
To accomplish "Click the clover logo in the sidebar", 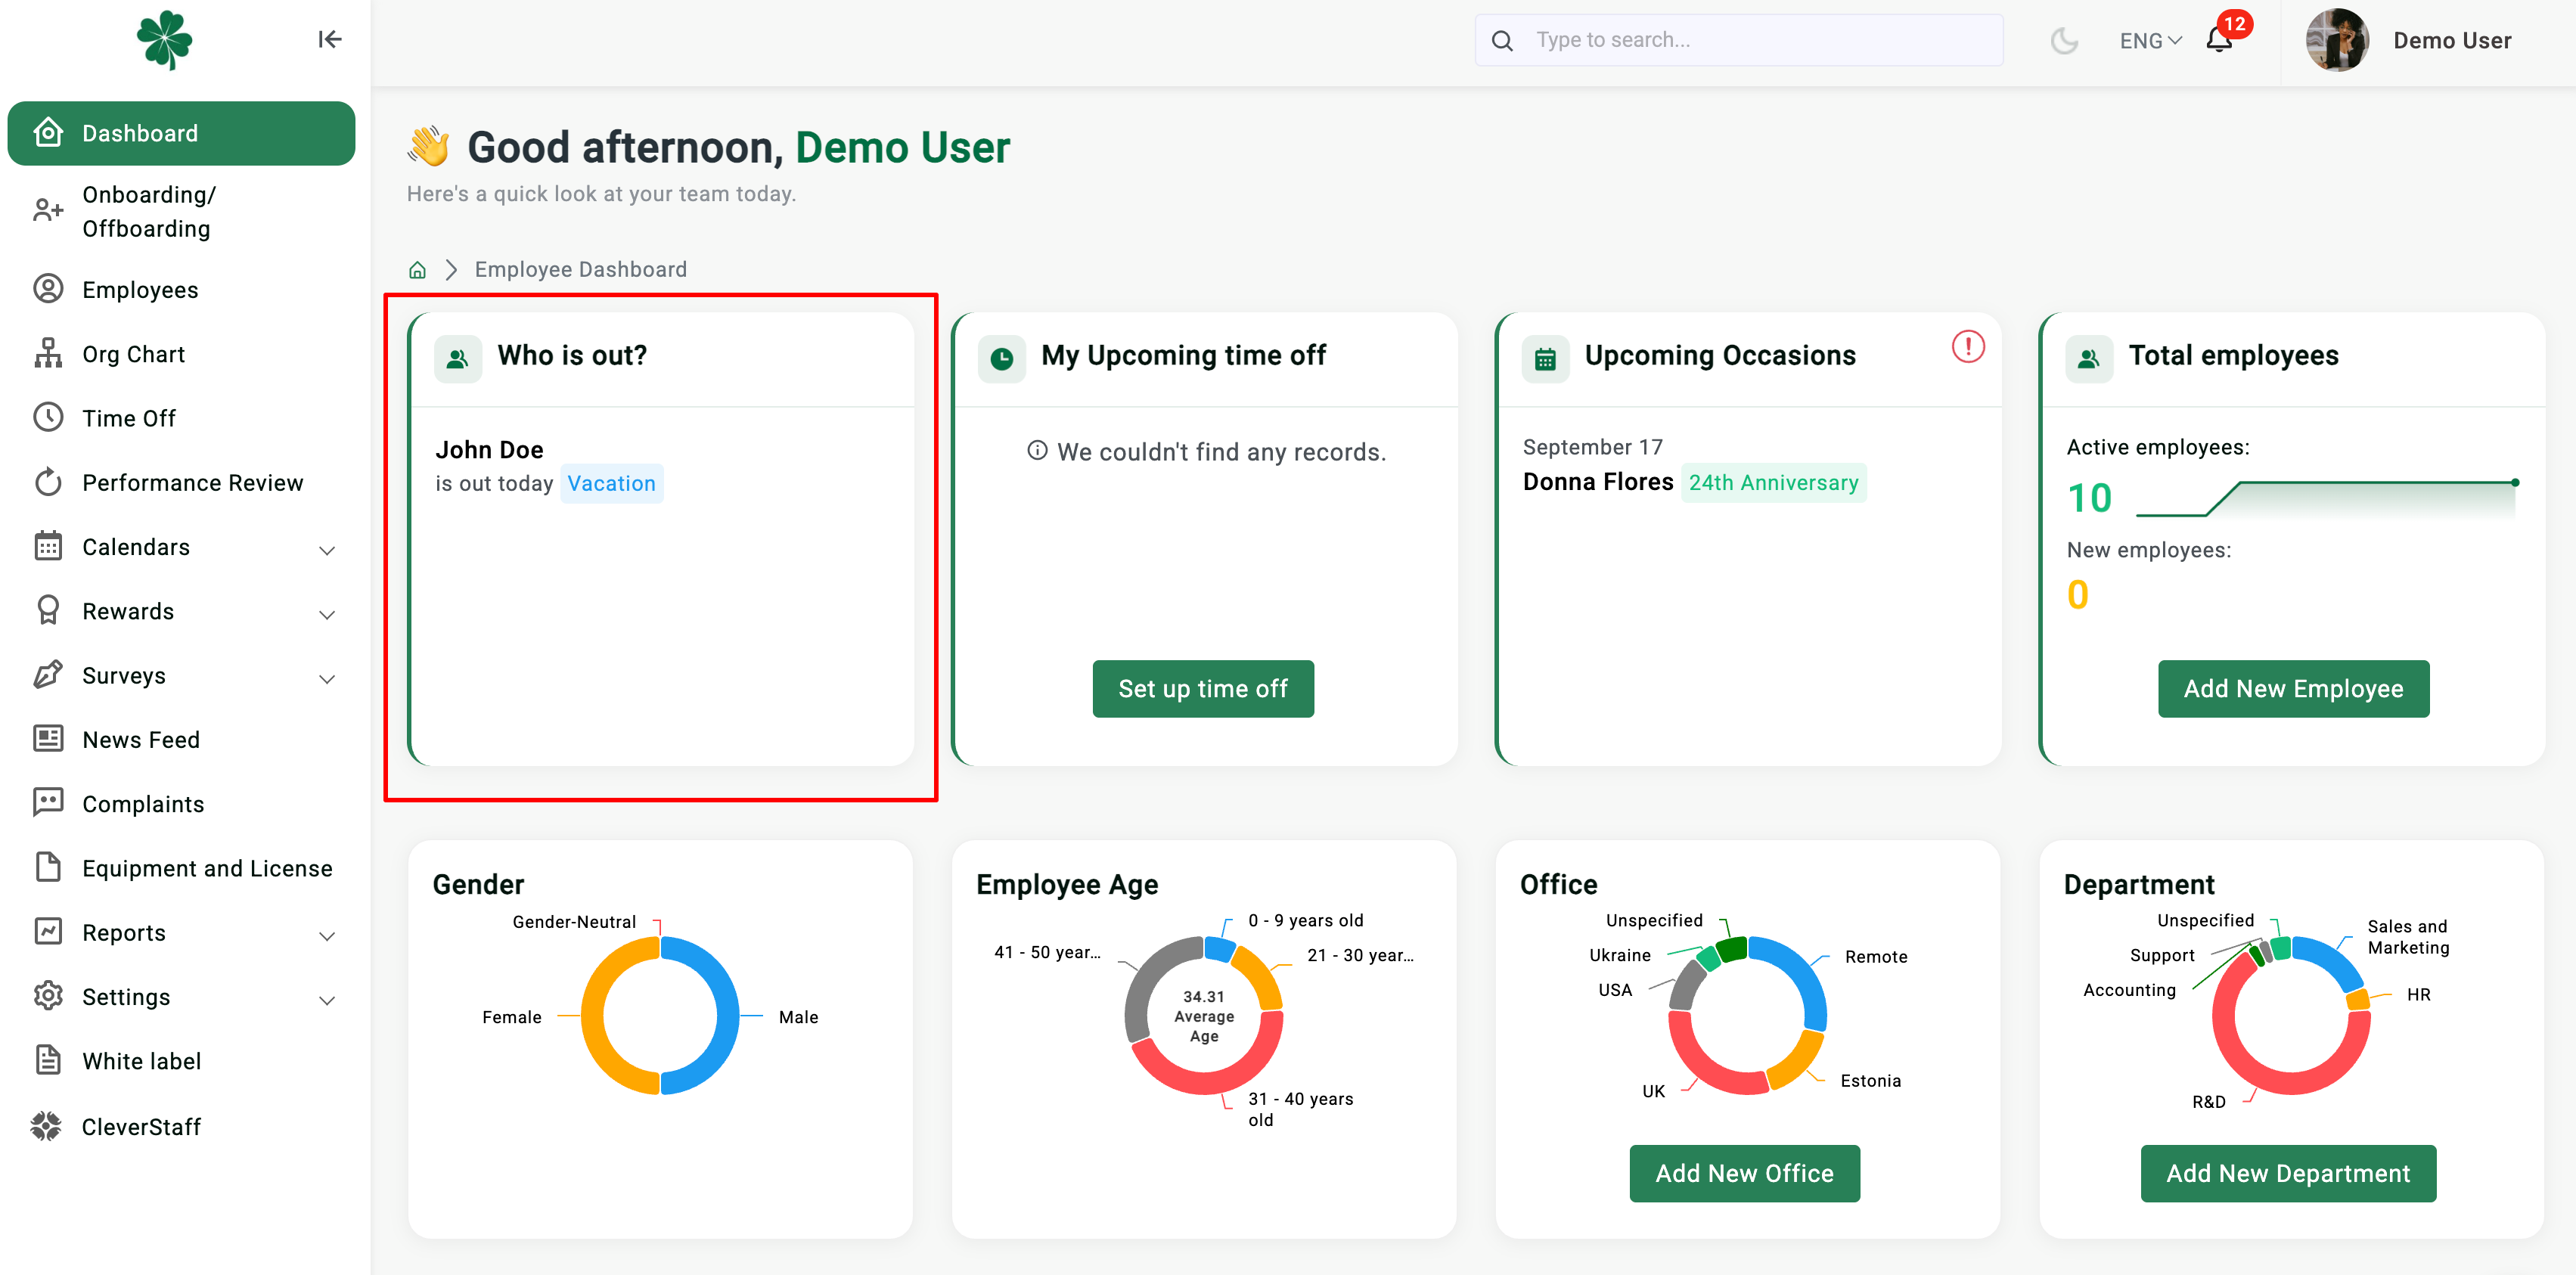I will click(165, 40).
